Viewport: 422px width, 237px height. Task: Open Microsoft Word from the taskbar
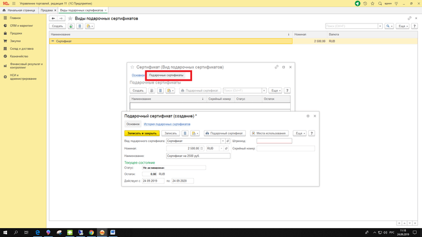113,232
